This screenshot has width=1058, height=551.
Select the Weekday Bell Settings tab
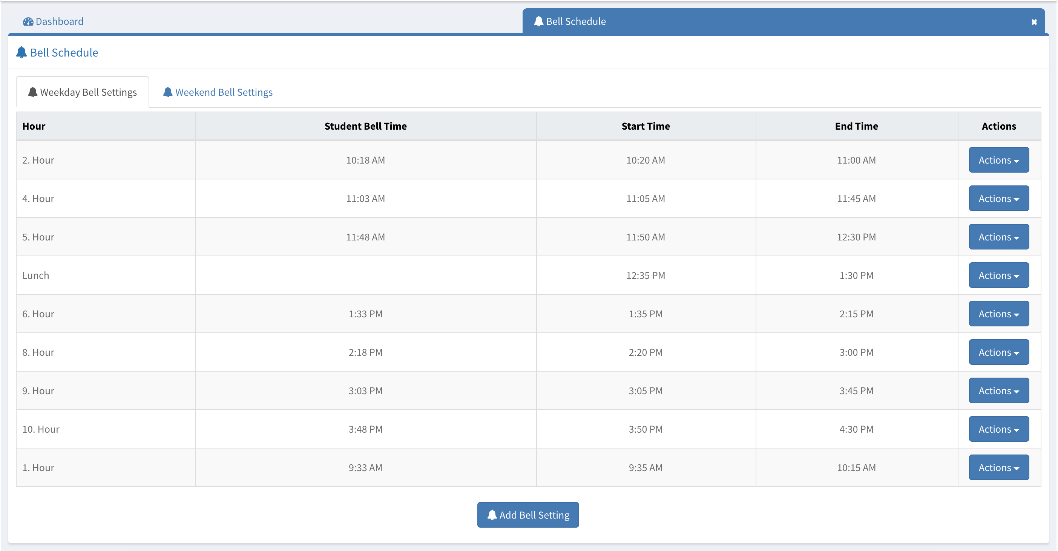pos(88,92)
